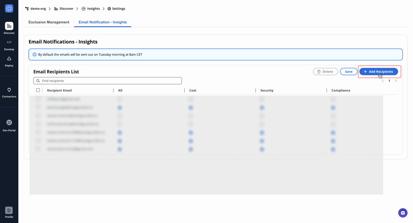Open Connectors from the sidebar

pyautogui.click(x=9, y=92)
